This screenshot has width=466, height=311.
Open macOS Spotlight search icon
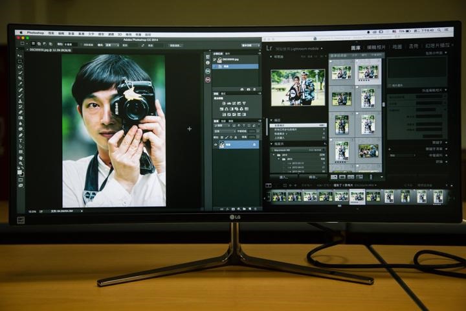(439, 30)
